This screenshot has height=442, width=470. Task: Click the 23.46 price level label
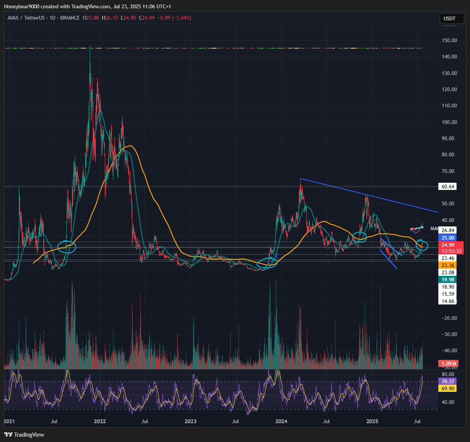pos(448,258)
